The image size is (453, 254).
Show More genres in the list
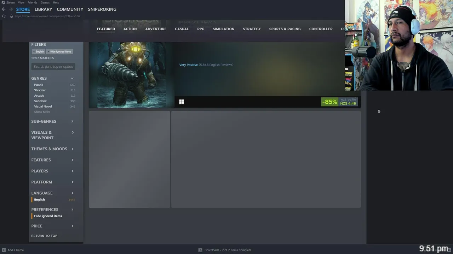[42, 112]
